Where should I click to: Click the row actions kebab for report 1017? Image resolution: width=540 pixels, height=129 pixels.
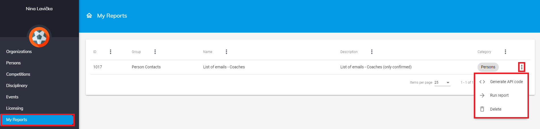[522, 67]
